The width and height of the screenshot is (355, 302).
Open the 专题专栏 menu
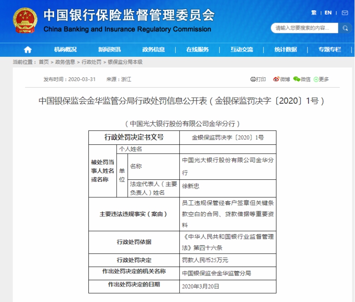[x=330, y=50]
